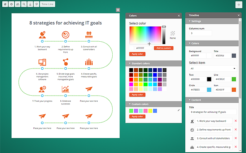Click the Timeline panel vertical scrollbar
The height and width of the screenshot is (153, 246).
tap(240, 59)
